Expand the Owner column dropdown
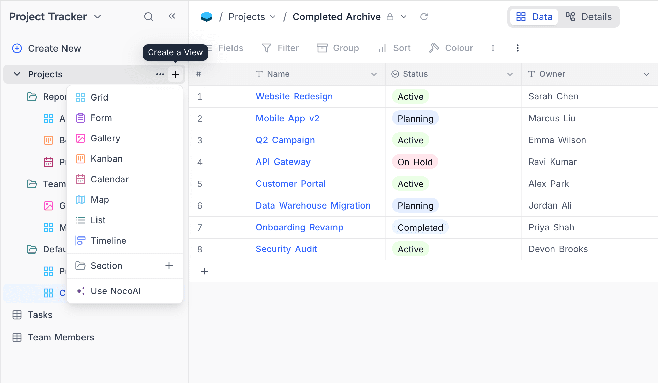The image size is (658, 383). tap(646, 74)
